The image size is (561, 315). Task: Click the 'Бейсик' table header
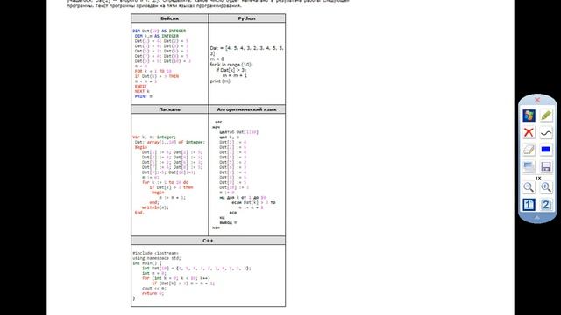point(169,18)
